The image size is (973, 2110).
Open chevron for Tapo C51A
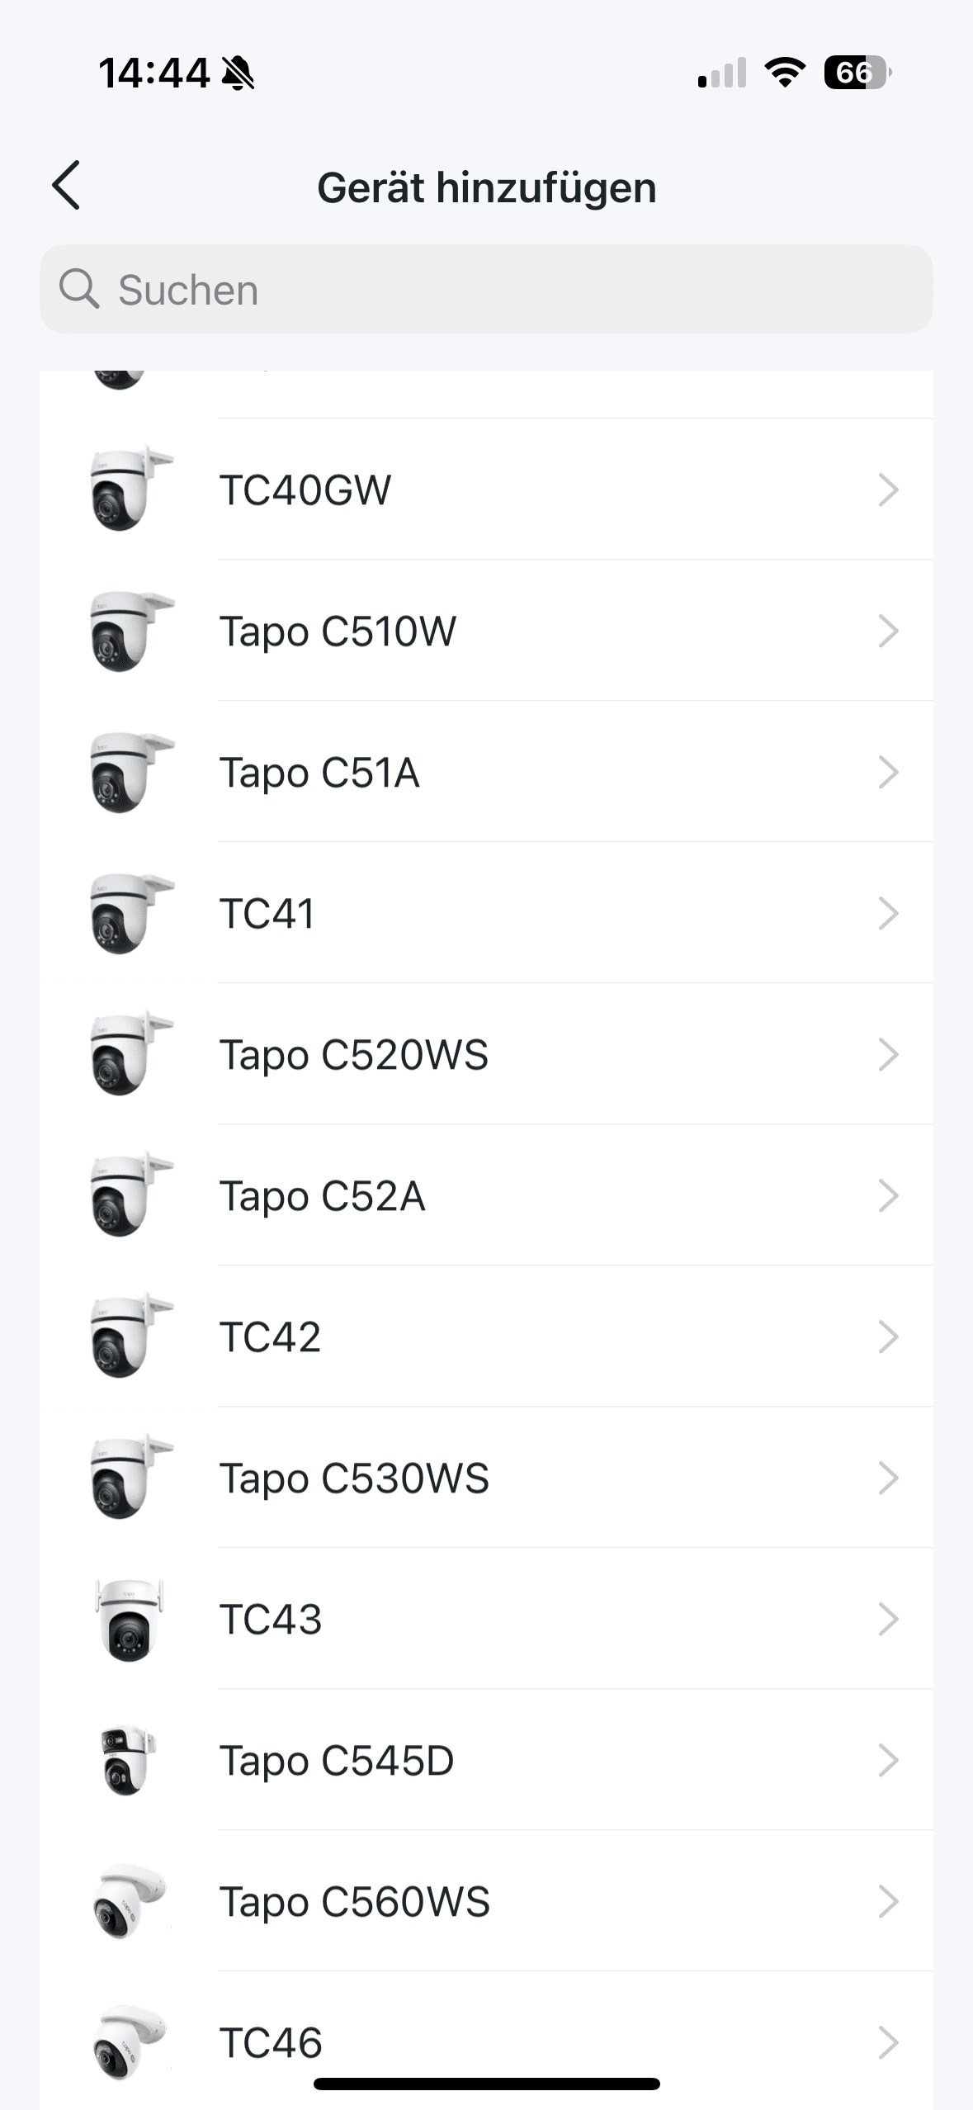[x=887, y=773]
